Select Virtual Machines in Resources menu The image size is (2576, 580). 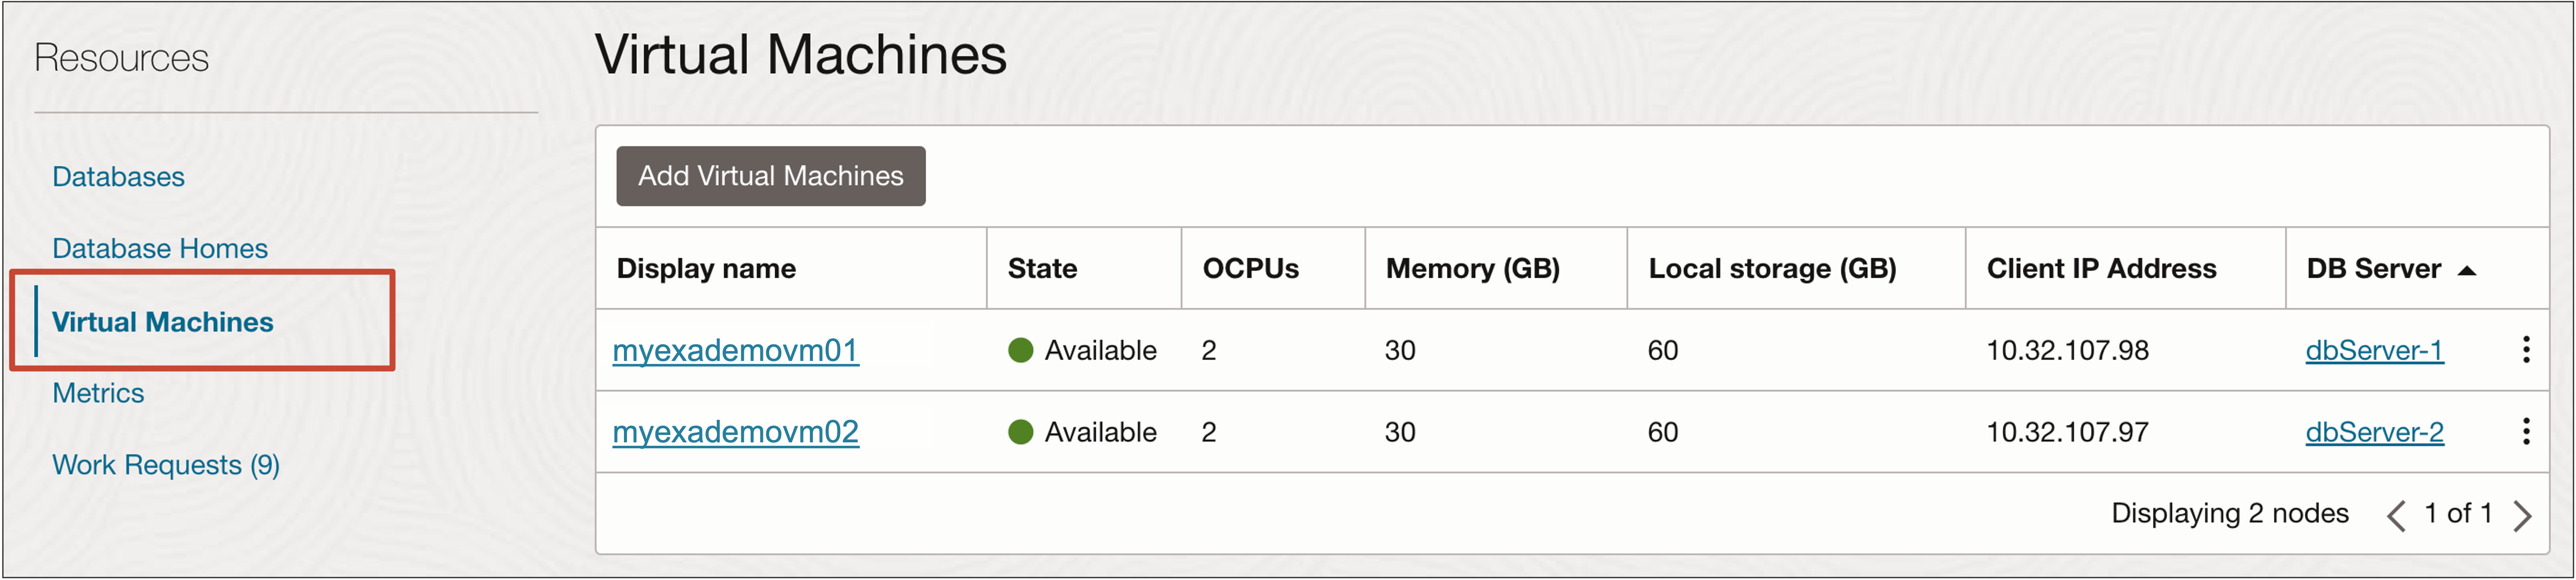(x=162, y=322)
